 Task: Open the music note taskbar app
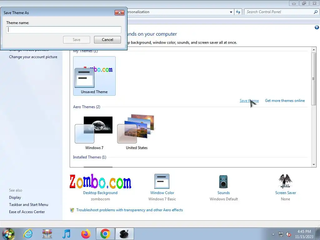tap(66, 234)
